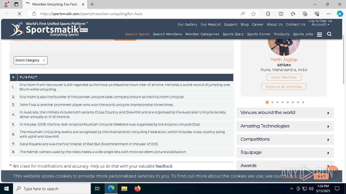Open the Support link
Image resolution: width=346 pixels, height=194 pixels.
(231, 24)
